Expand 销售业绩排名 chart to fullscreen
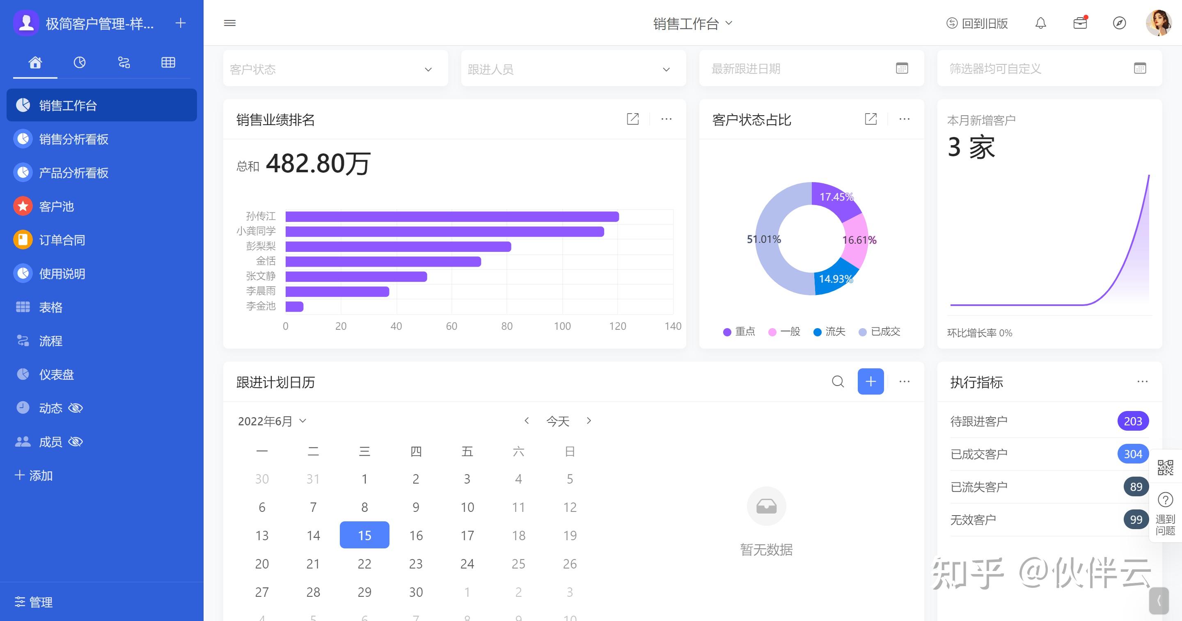The width and height of the screenshot is (1182, 621). (633, 119)
